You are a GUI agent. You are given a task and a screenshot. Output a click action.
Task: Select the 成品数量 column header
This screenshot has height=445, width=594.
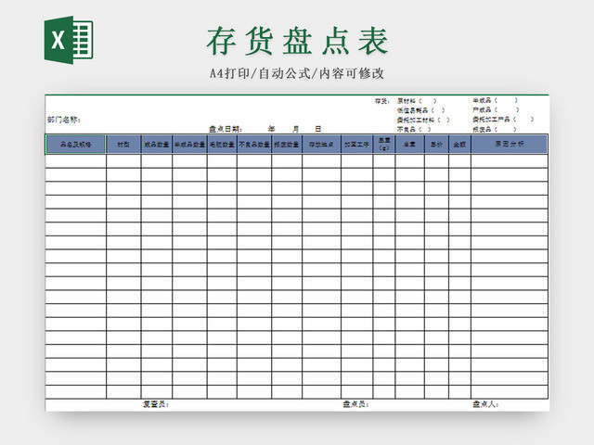157,145
